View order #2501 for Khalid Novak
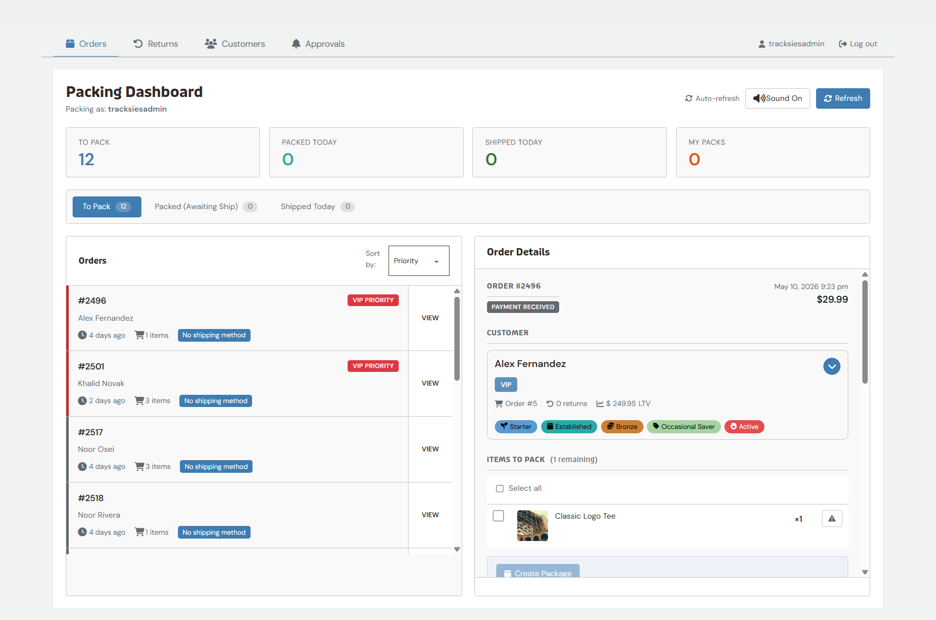This screenshot has height=620, width=936. coord(430,383)
